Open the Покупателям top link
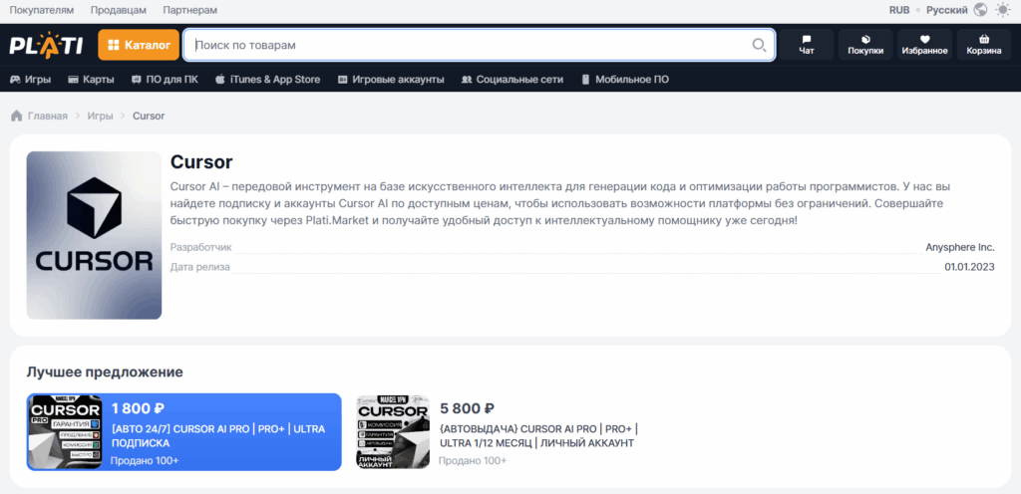Viewport: 1021px width, 494px height. click(x=42, y=10)
